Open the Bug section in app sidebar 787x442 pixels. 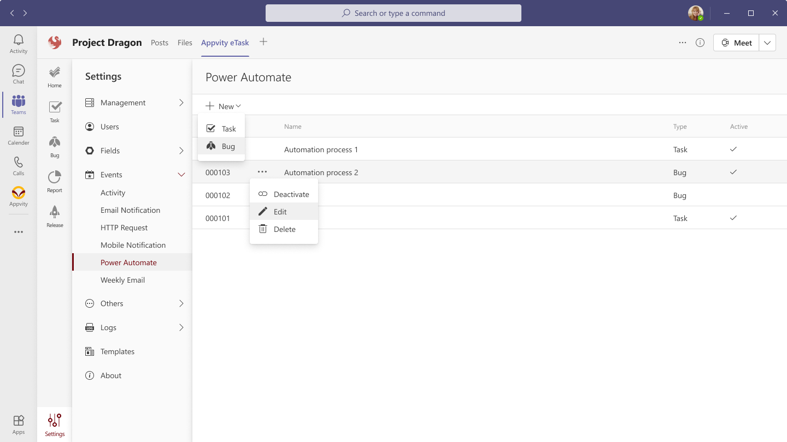click(55, 147)
